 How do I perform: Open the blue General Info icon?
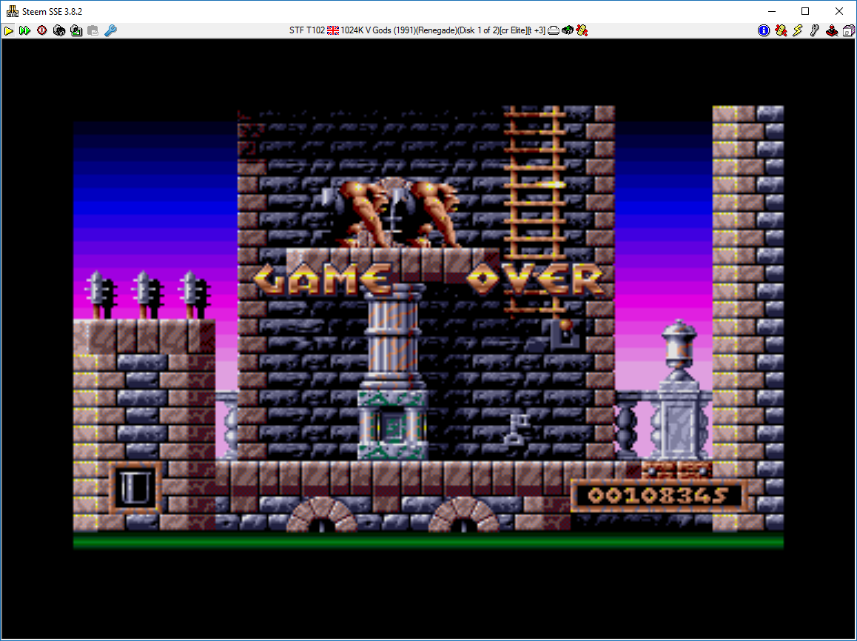[x=764, y=30]
